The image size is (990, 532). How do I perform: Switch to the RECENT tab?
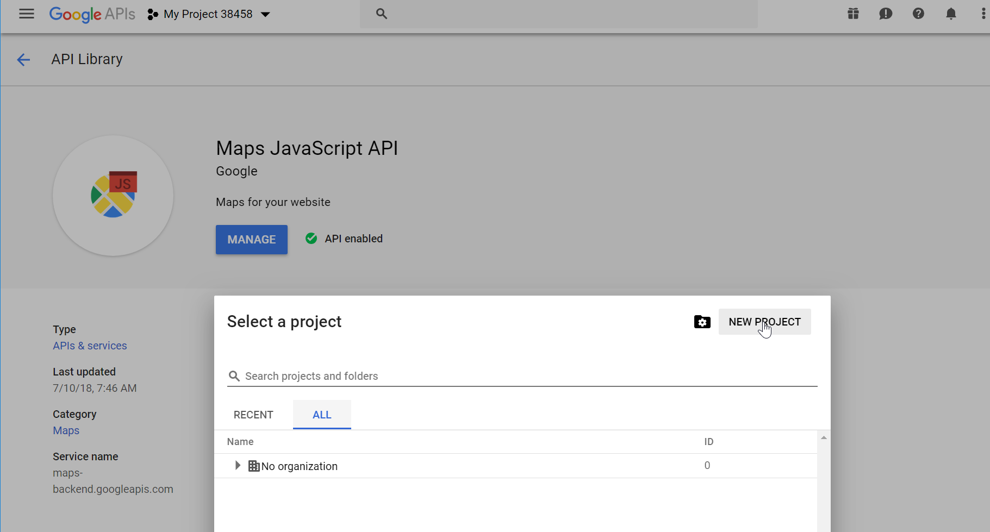(253, 415)
